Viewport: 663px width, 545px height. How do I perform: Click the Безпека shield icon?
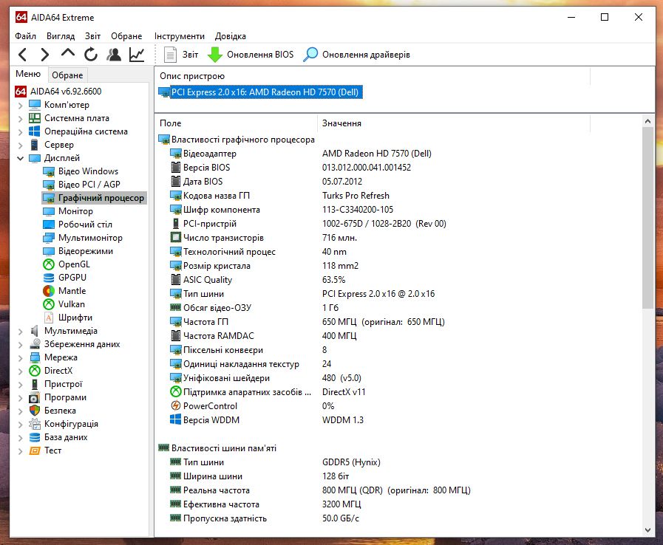tap(35, 411)
